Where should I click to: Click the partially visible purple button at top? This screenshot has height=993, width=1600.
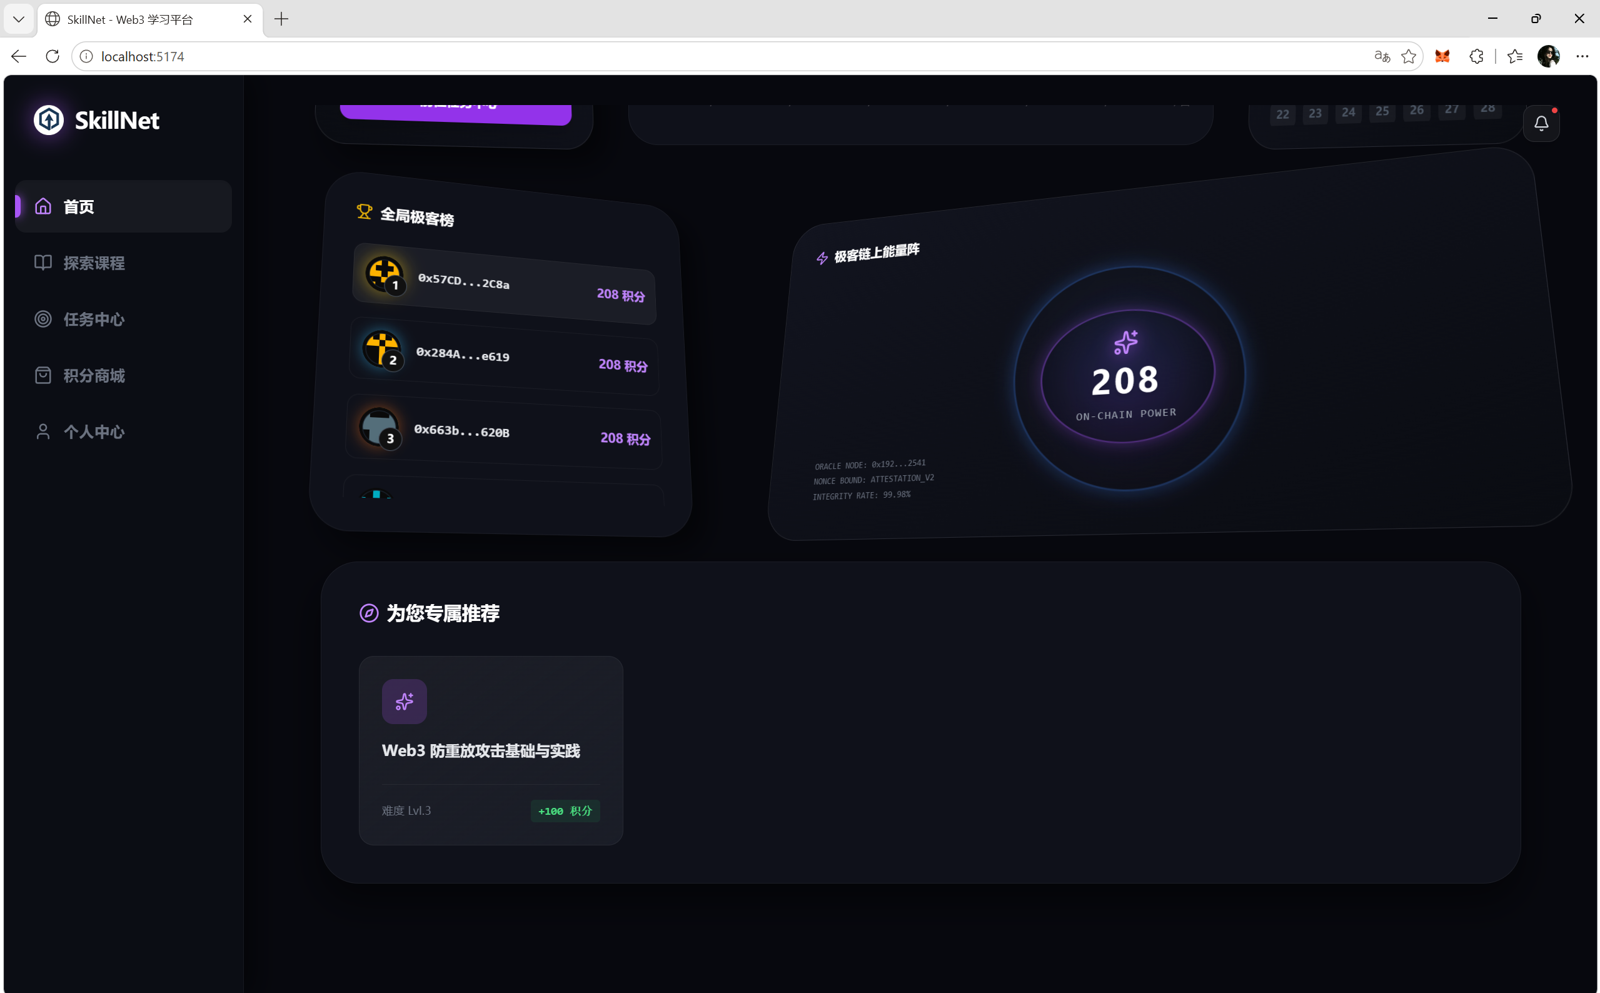(456, 114)
